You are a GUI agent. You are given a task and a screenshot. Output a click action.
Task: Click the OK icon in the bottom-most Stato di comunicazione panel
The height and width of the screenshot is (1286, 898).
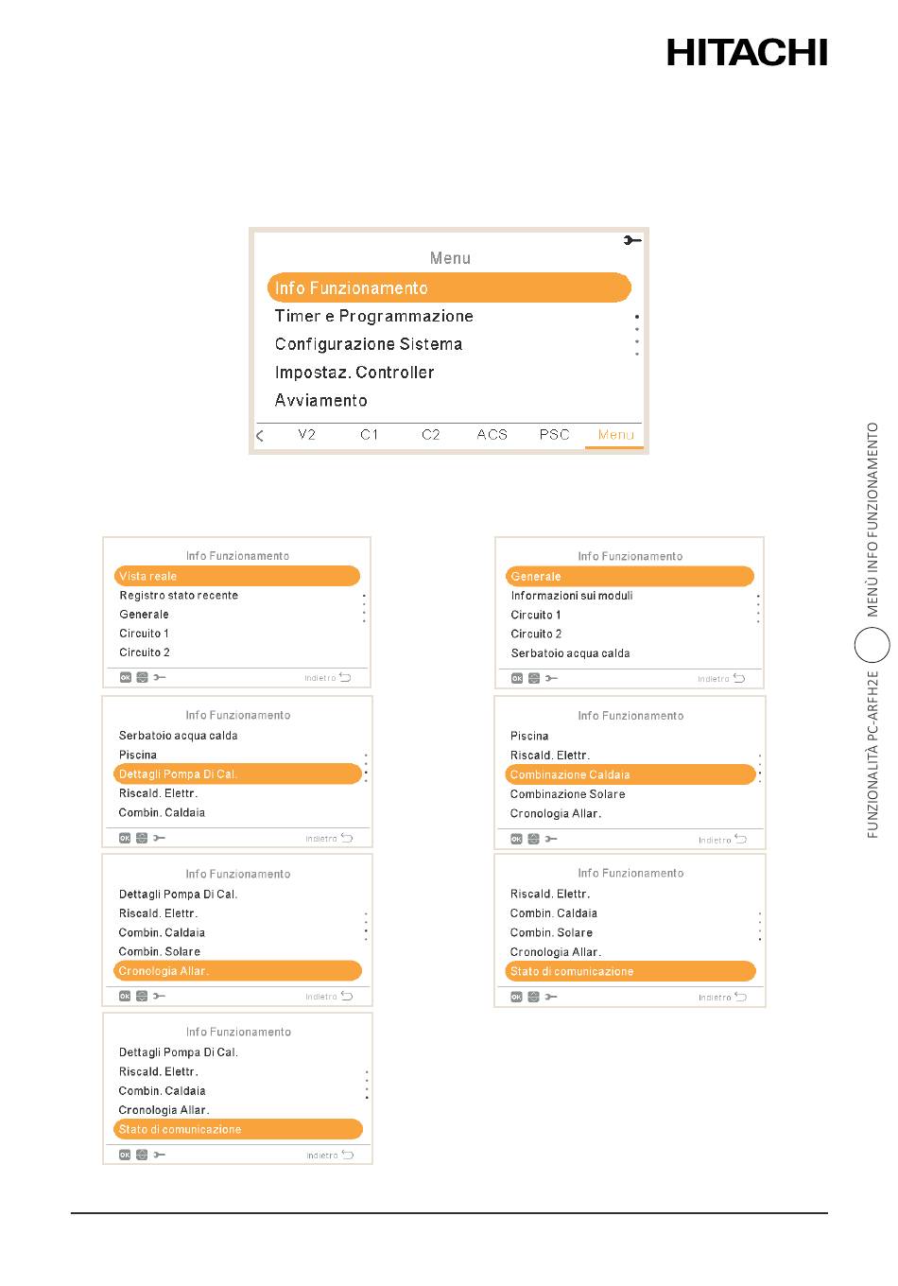pos(125,1155)
